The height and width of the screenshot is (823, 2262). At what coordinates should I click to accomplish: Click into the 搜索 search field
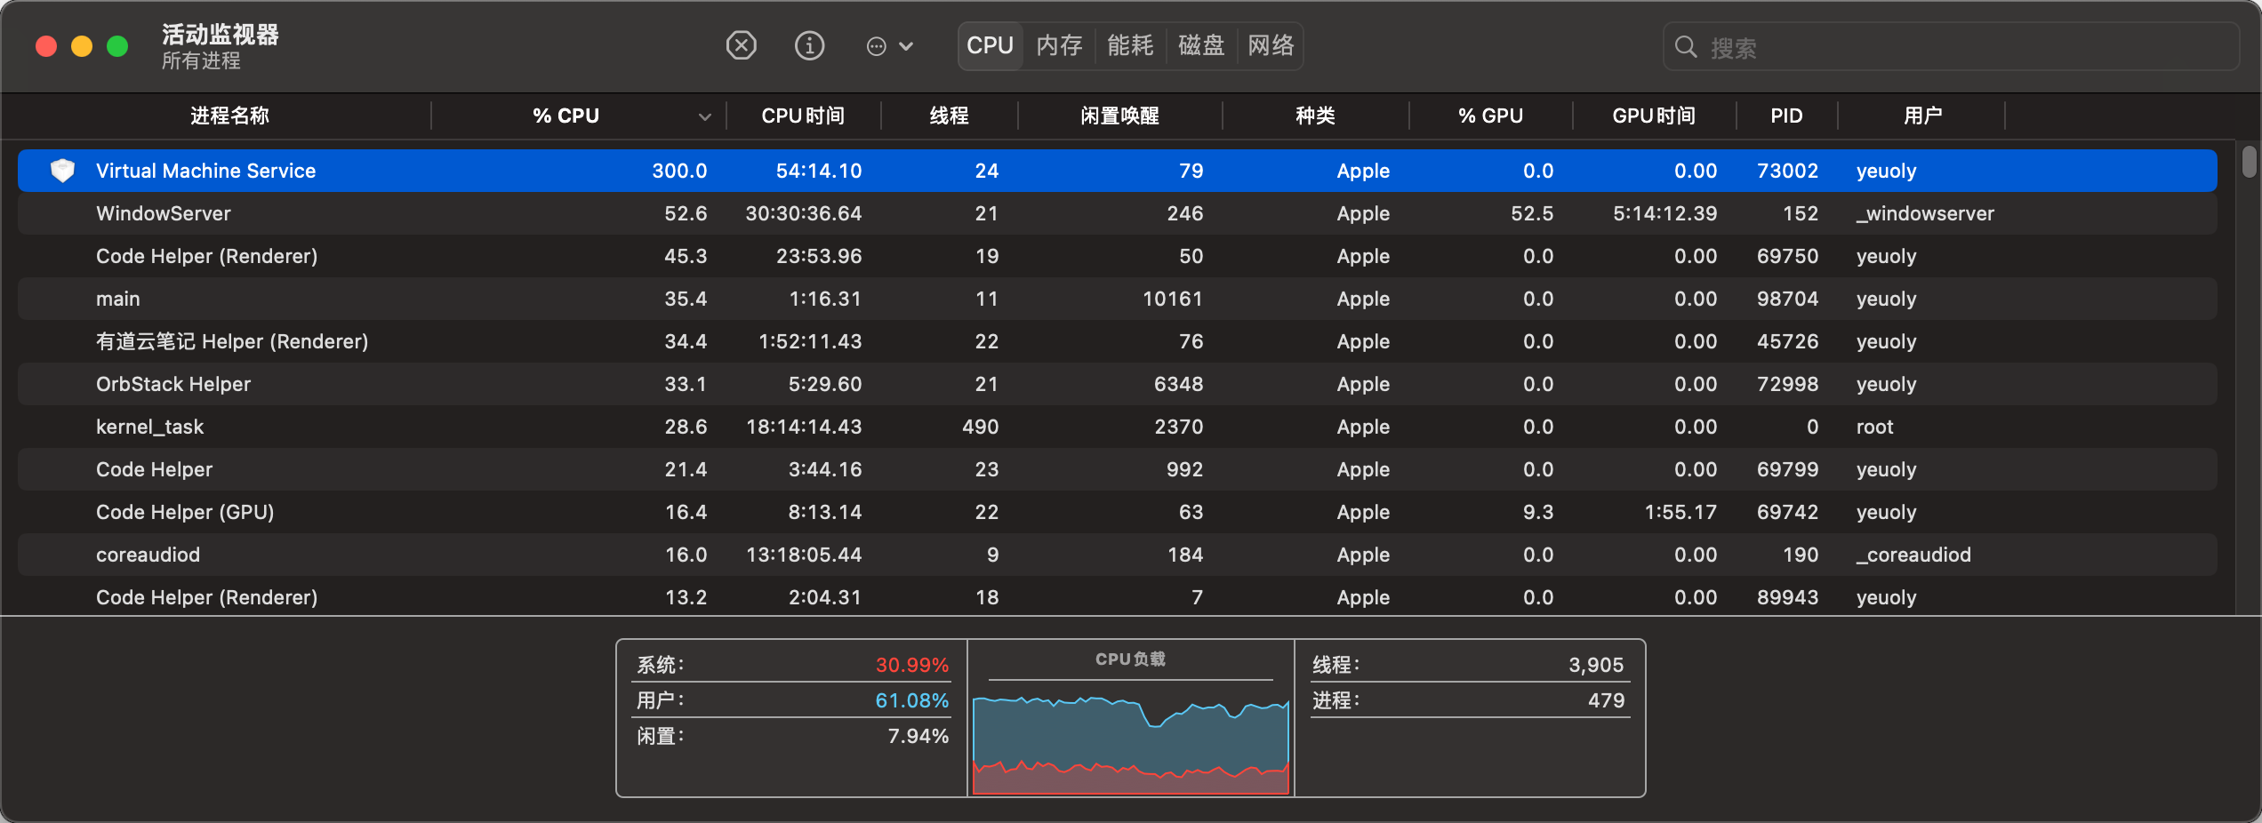click(1956, 47)
